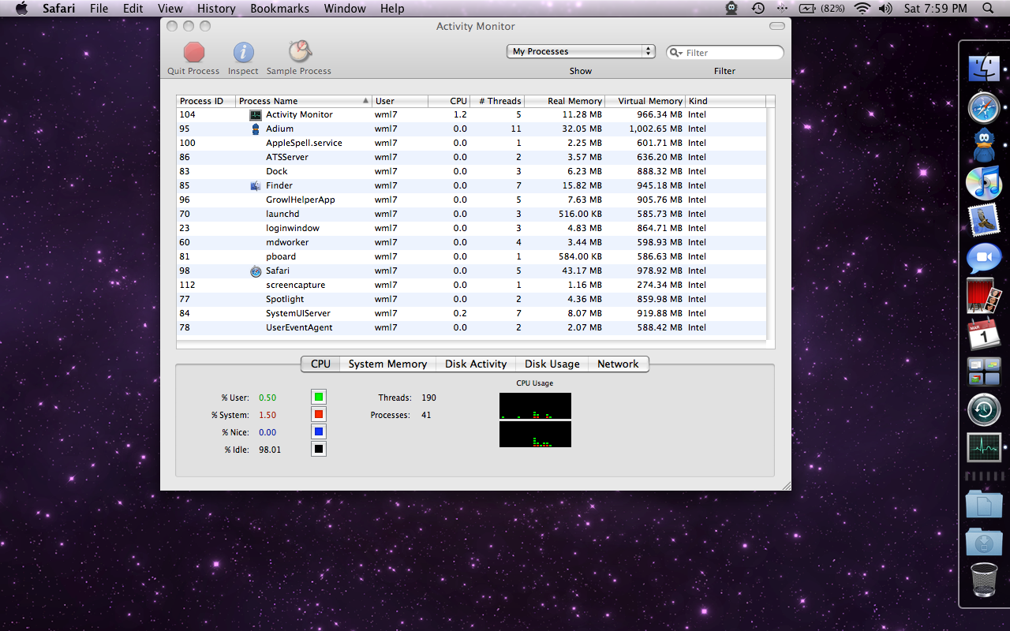Launch Adium from the Dock
Screen dimensions: 1010x631
point(984,144)
